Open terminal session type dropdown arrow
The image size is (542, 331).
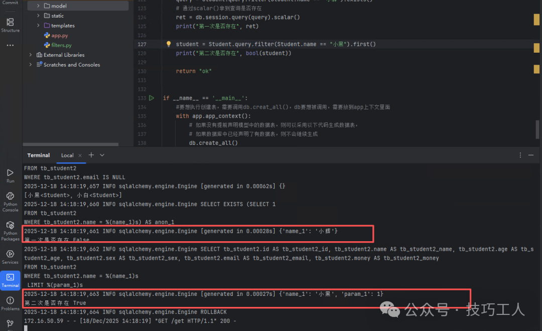102,155
